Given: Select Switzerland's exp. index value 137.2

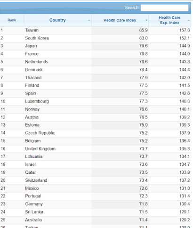Looking at the screenshot, I should pos(185,180).
